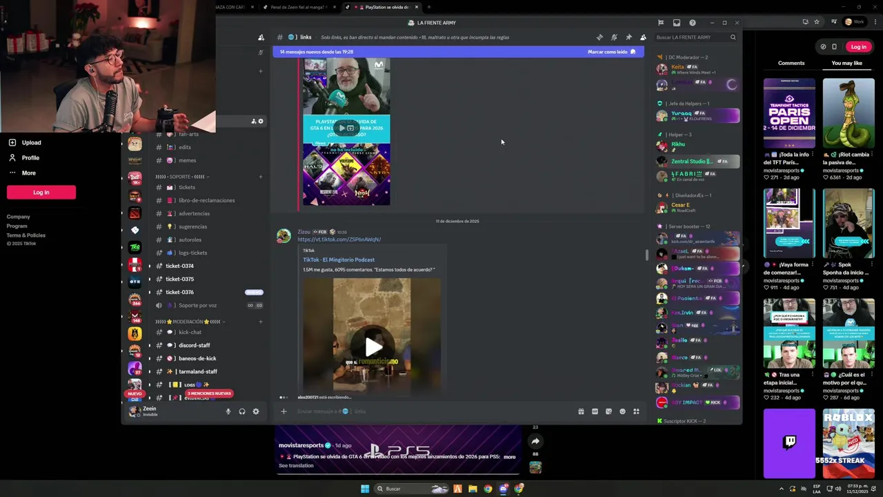The image size is (883, 497).
Task: Mute microphone in Discord user panel
Action: pyautogui.click(x=228, y=411)
